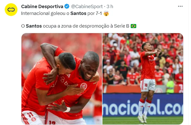Open the right photo of number 10 player

[x=143, y=79]
